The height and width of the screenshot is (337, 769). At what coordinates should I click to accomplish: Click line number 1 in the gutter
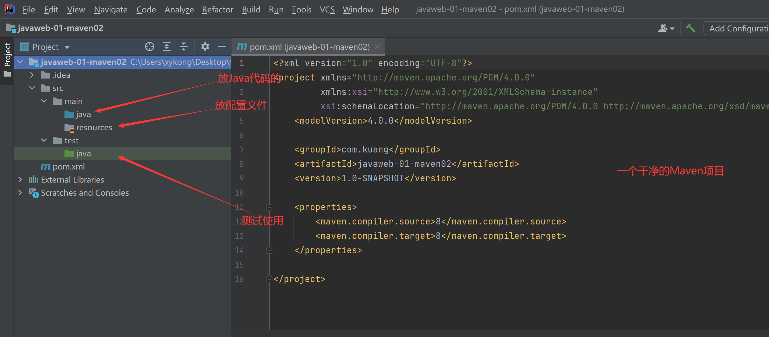pos(241,63)
